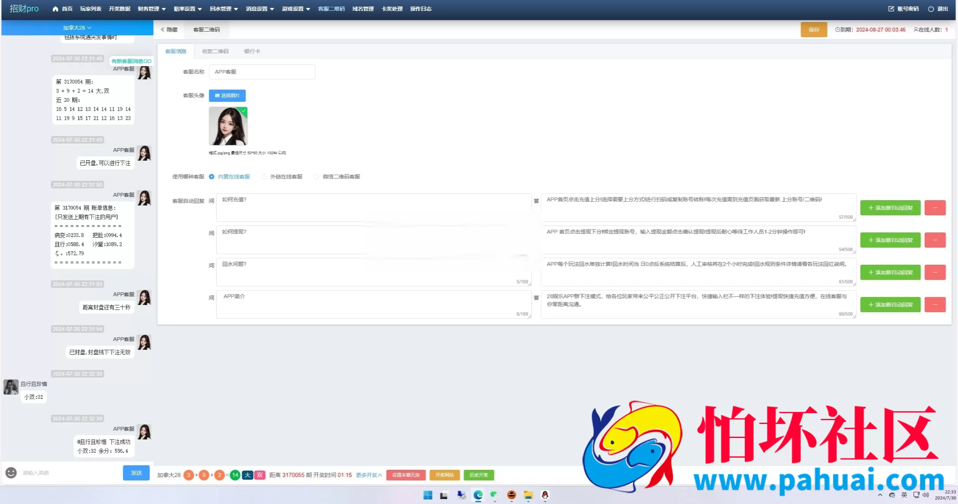Image resolution: width=958 pixels, height=504 pixels.
Task: Click the APP客服 avatar beside 距离封盘还有三十秒 message
Action: click(x=144, y=297)
